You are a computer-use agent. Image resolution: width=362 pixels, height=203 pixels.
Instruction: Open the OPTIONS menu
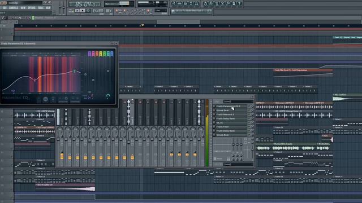(x=32, y=8)
